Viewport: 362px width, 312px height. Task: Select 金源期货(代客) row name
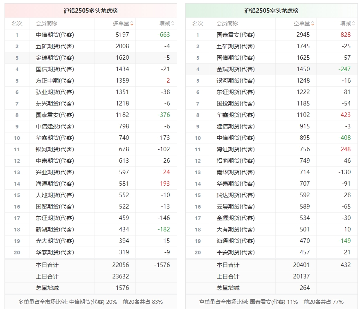pyautogui.click(x=236, y=218)
